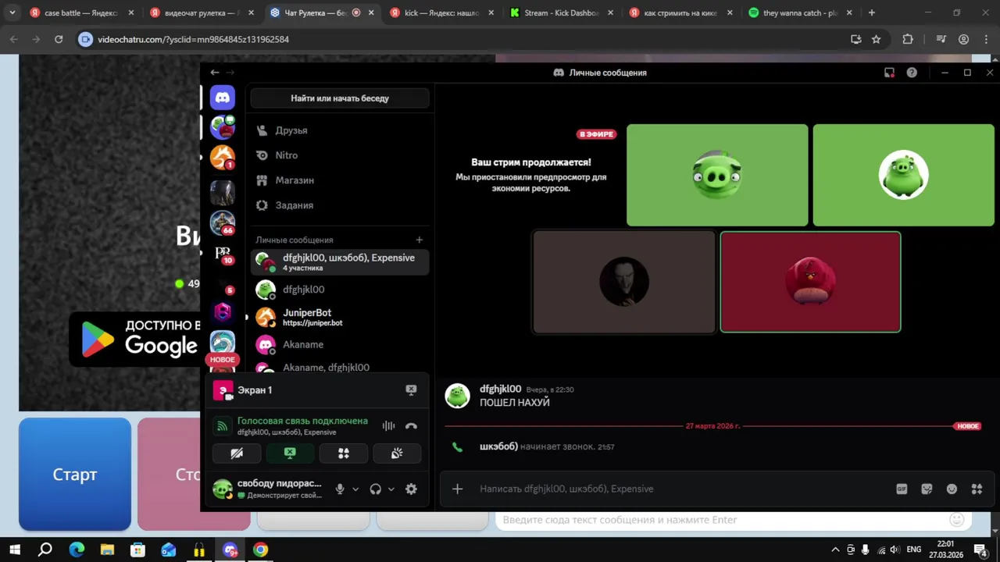Open the emoji picker in Discord chat

[x=952, y=489]
